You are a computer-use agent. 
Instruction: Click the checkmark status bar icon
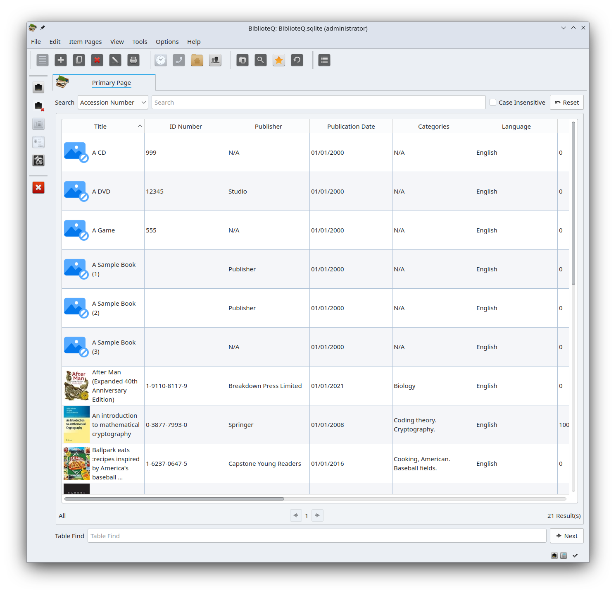575,556
